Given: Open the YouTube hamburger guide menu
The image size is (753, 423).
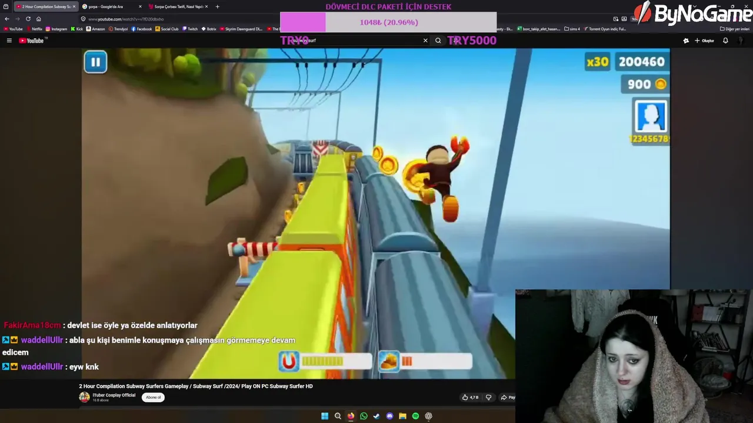Looking at the screenshot, I should pyautogui.click(x=9, y=41).
